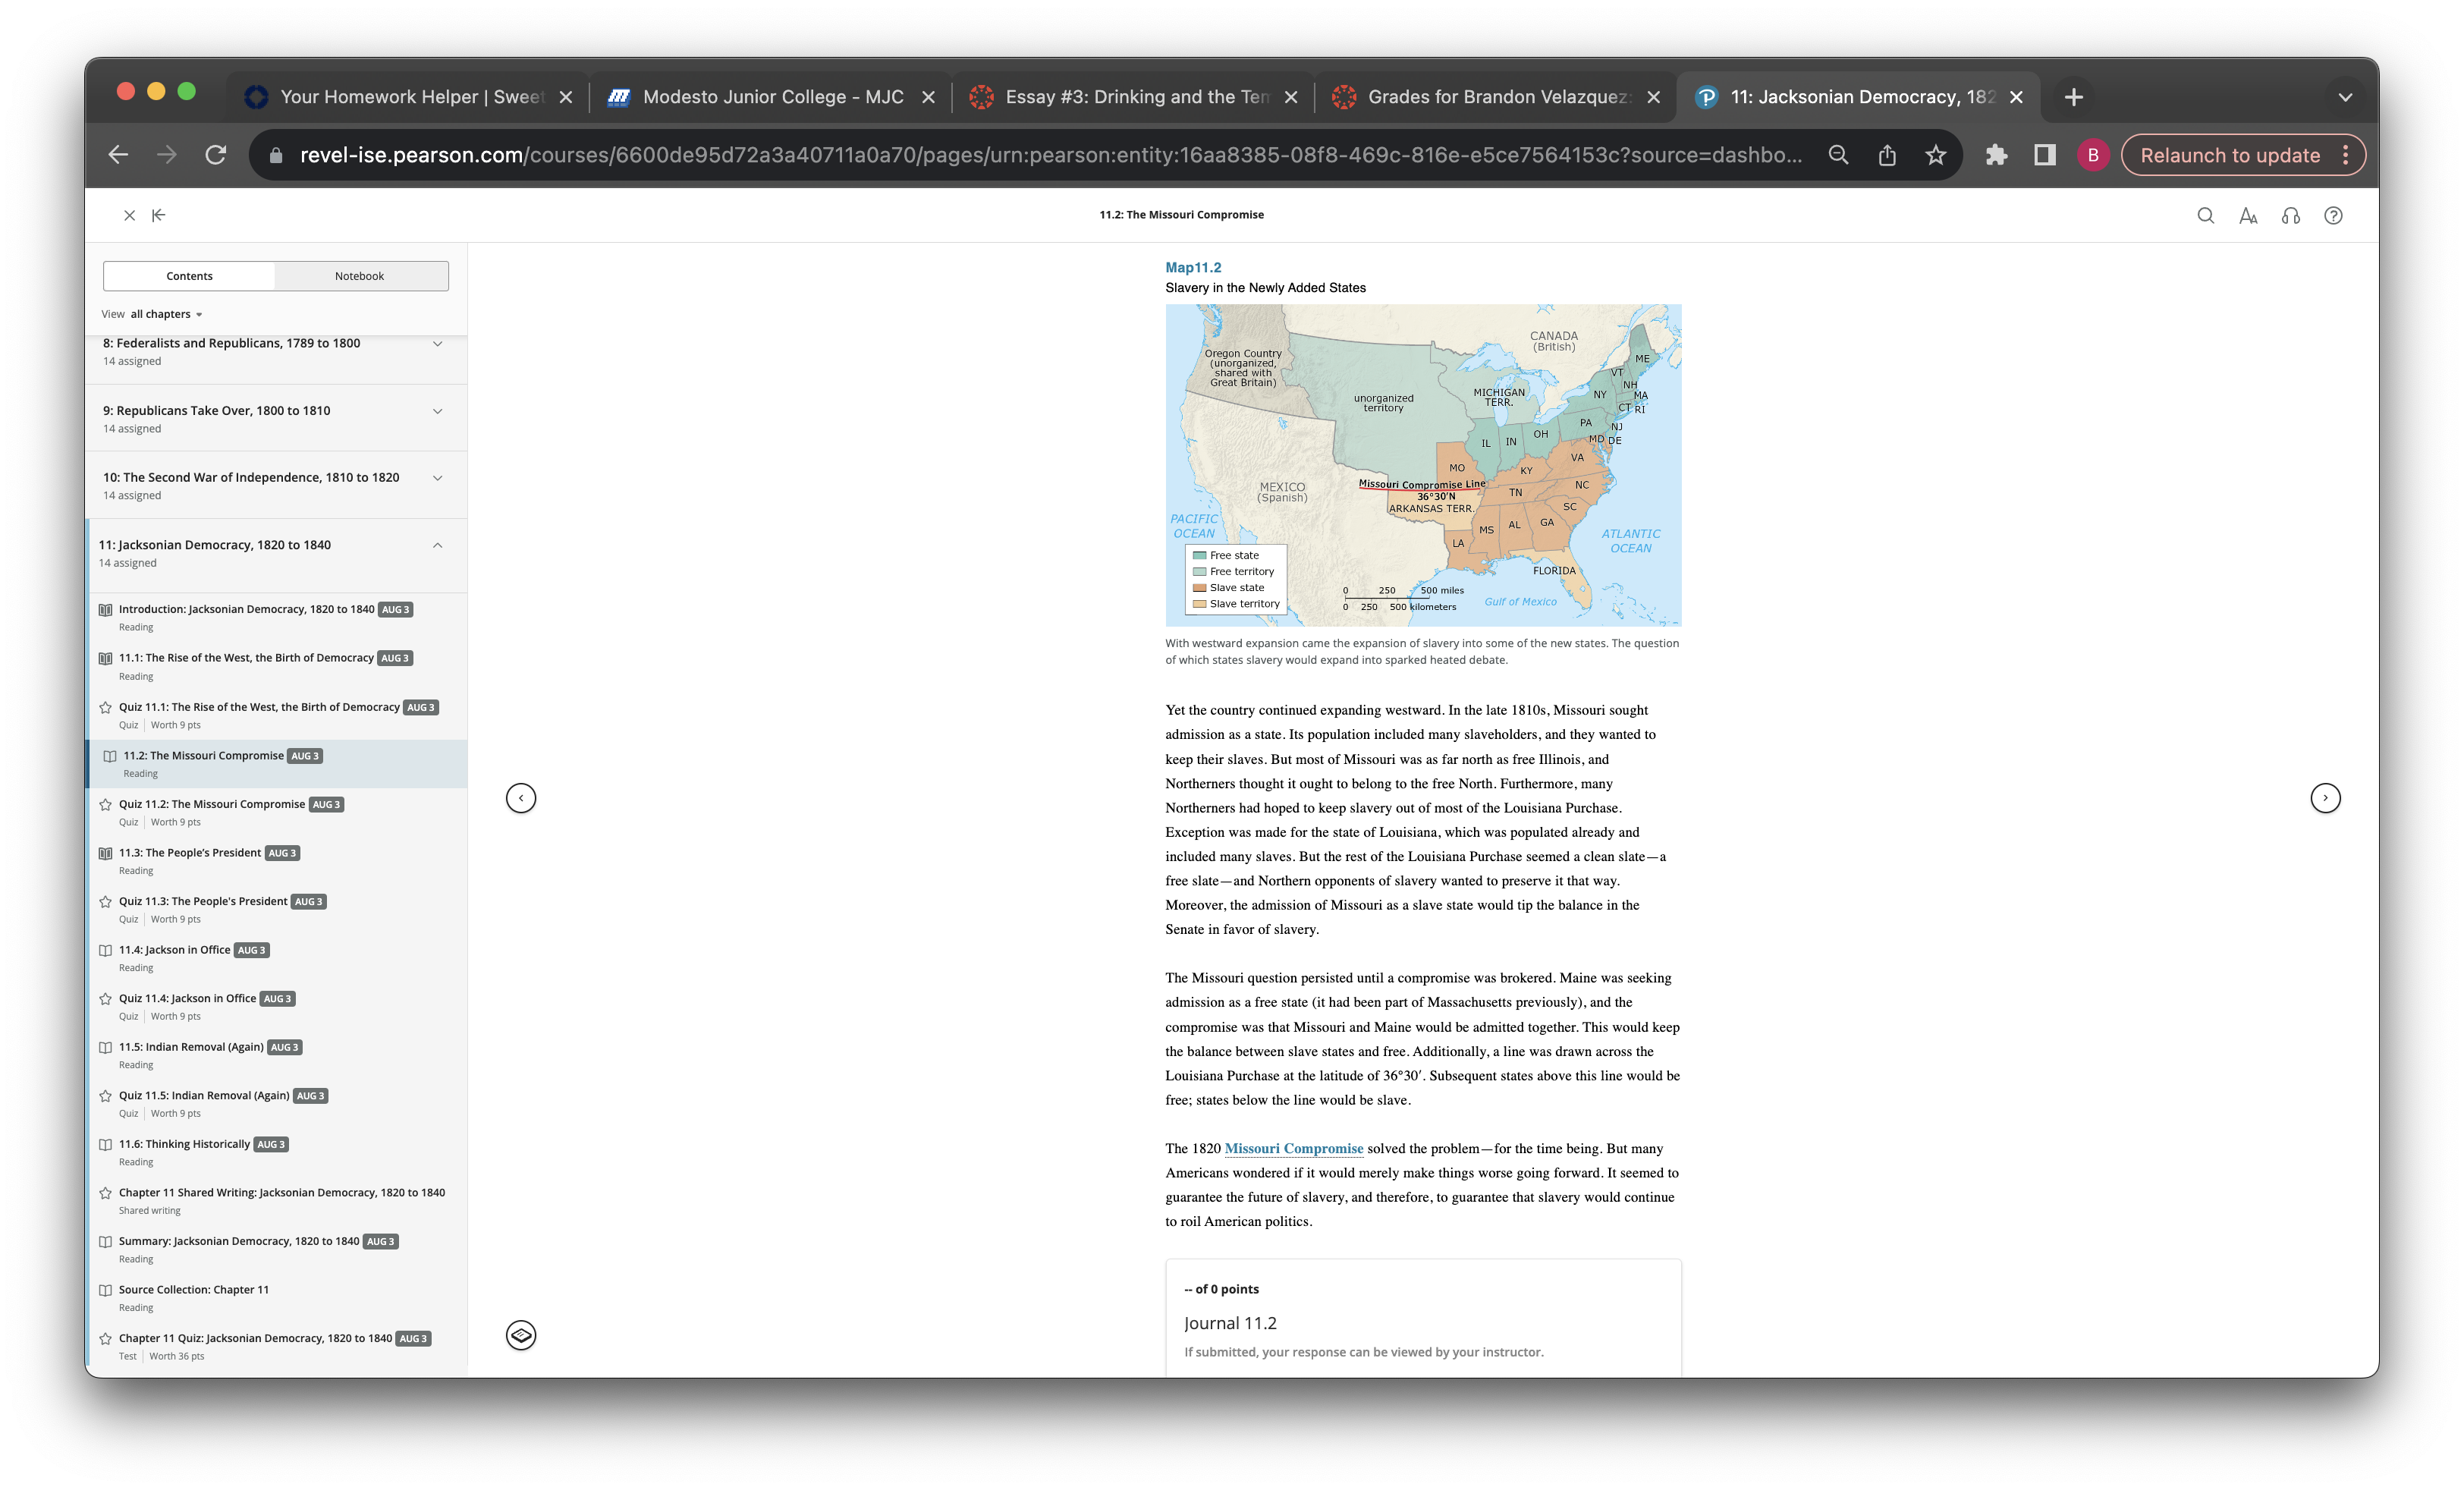Screen dimensions: 2464x1490
Task: Open the profile avatar labeled B
Action: point(2093,155)
